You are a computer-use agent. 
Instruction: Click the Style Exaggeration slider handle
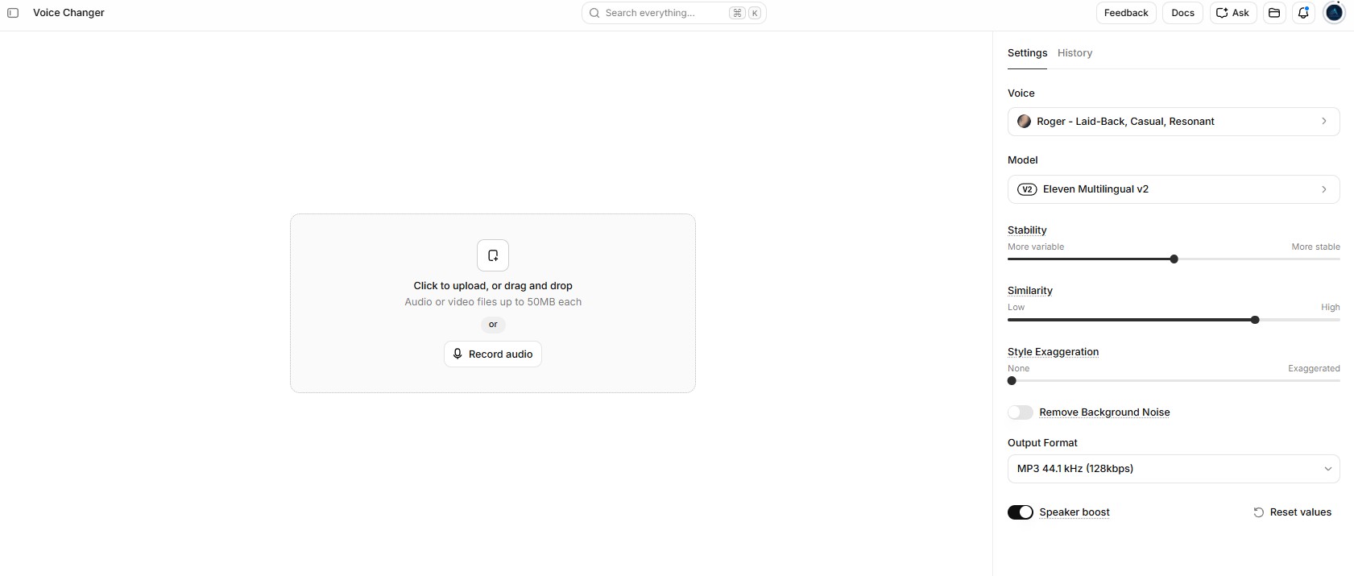pyautogui.click(x=1012, y=381)
